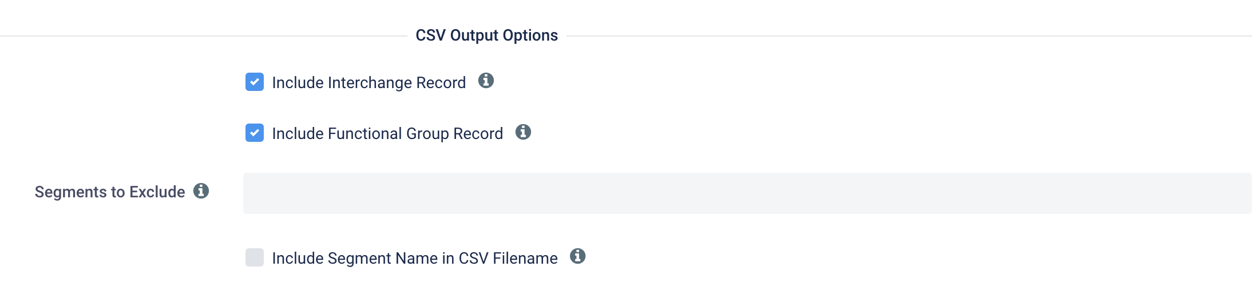Show the Segments to Exclude info tooltip icon
Viewport: 1260px width, 294px height.
tap(201, 190)
